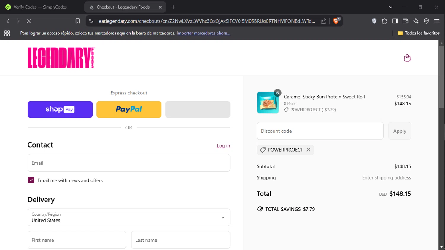The image size is (445, 250).
Task: Choose PayPal express checkout
Action: pos(129,110)
